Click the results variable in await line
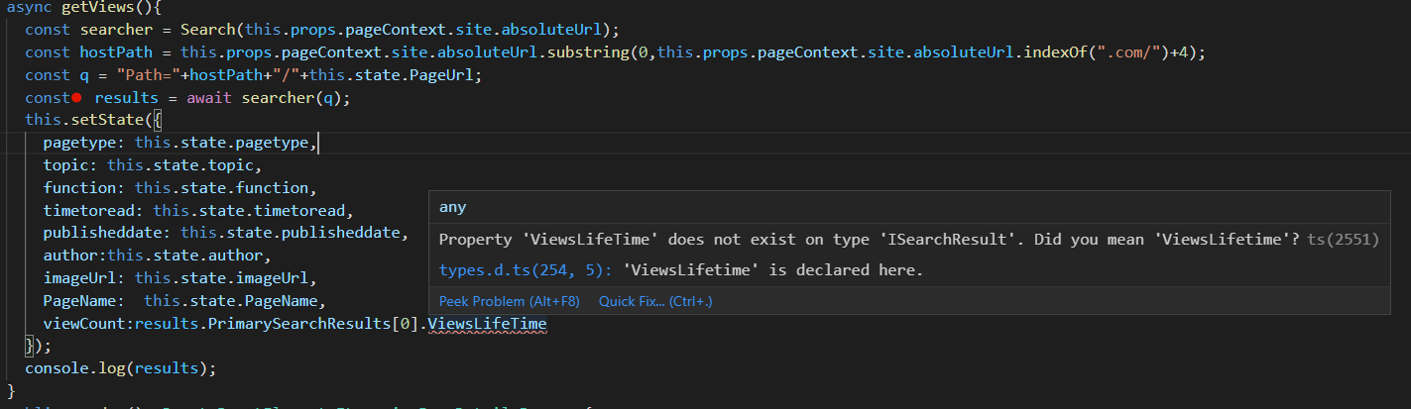 coord(126,98)
